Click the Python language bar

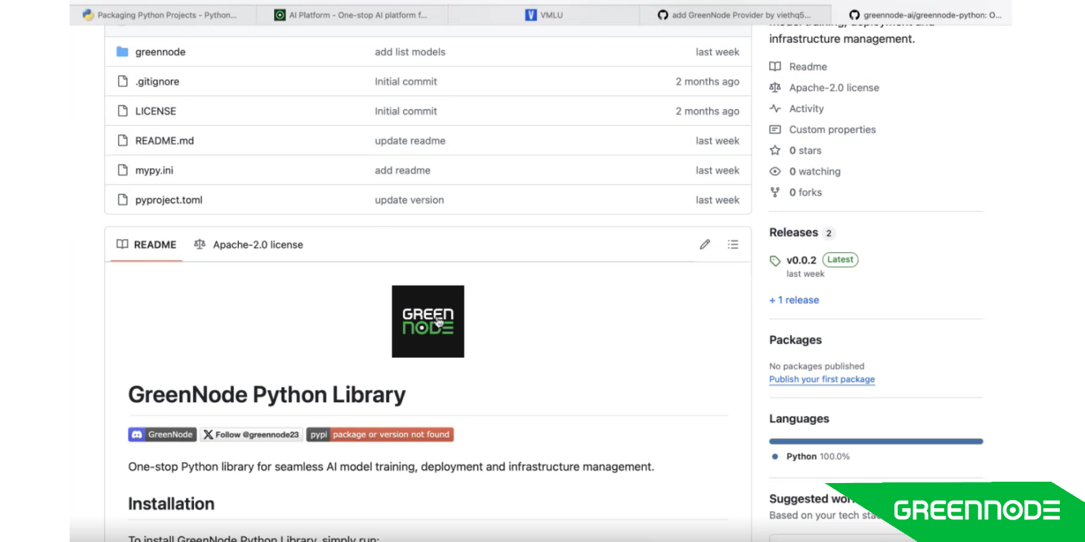875,441
